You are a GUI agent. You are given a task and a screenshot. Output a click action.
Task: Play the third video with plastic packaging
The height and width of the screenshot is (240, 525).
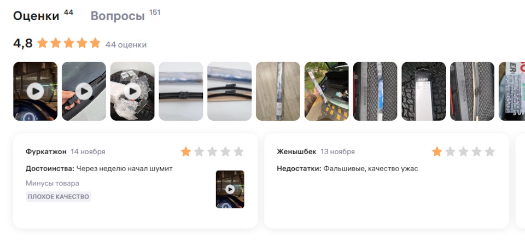point(132,91)
